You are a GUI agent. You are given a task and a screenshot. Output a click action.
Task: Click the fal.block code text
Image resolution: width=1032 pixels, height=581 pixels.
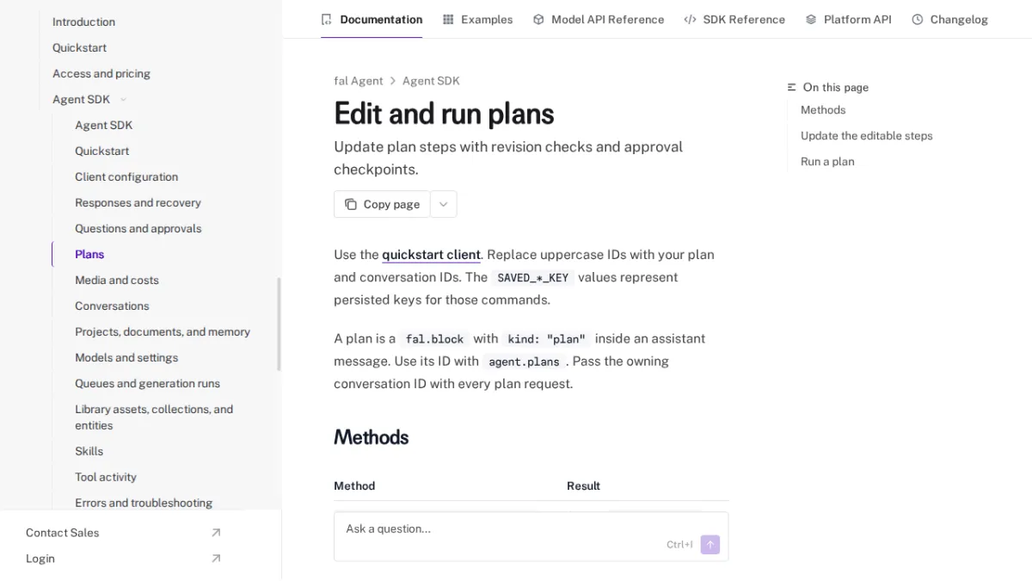(x=434, y=339)
